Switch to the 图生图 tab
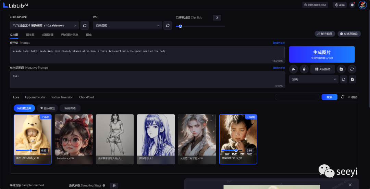370x189 pixels. [x=30, y=35]
